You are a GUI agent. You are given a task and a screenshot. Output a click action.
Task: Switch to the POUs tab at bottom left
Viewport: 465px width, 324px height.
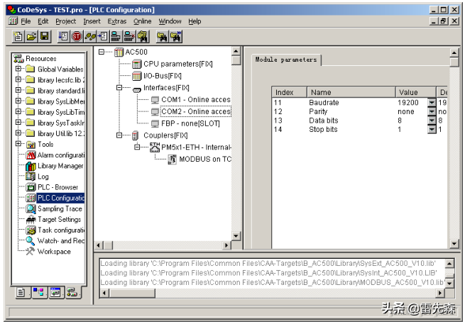[x=21, y=291]
